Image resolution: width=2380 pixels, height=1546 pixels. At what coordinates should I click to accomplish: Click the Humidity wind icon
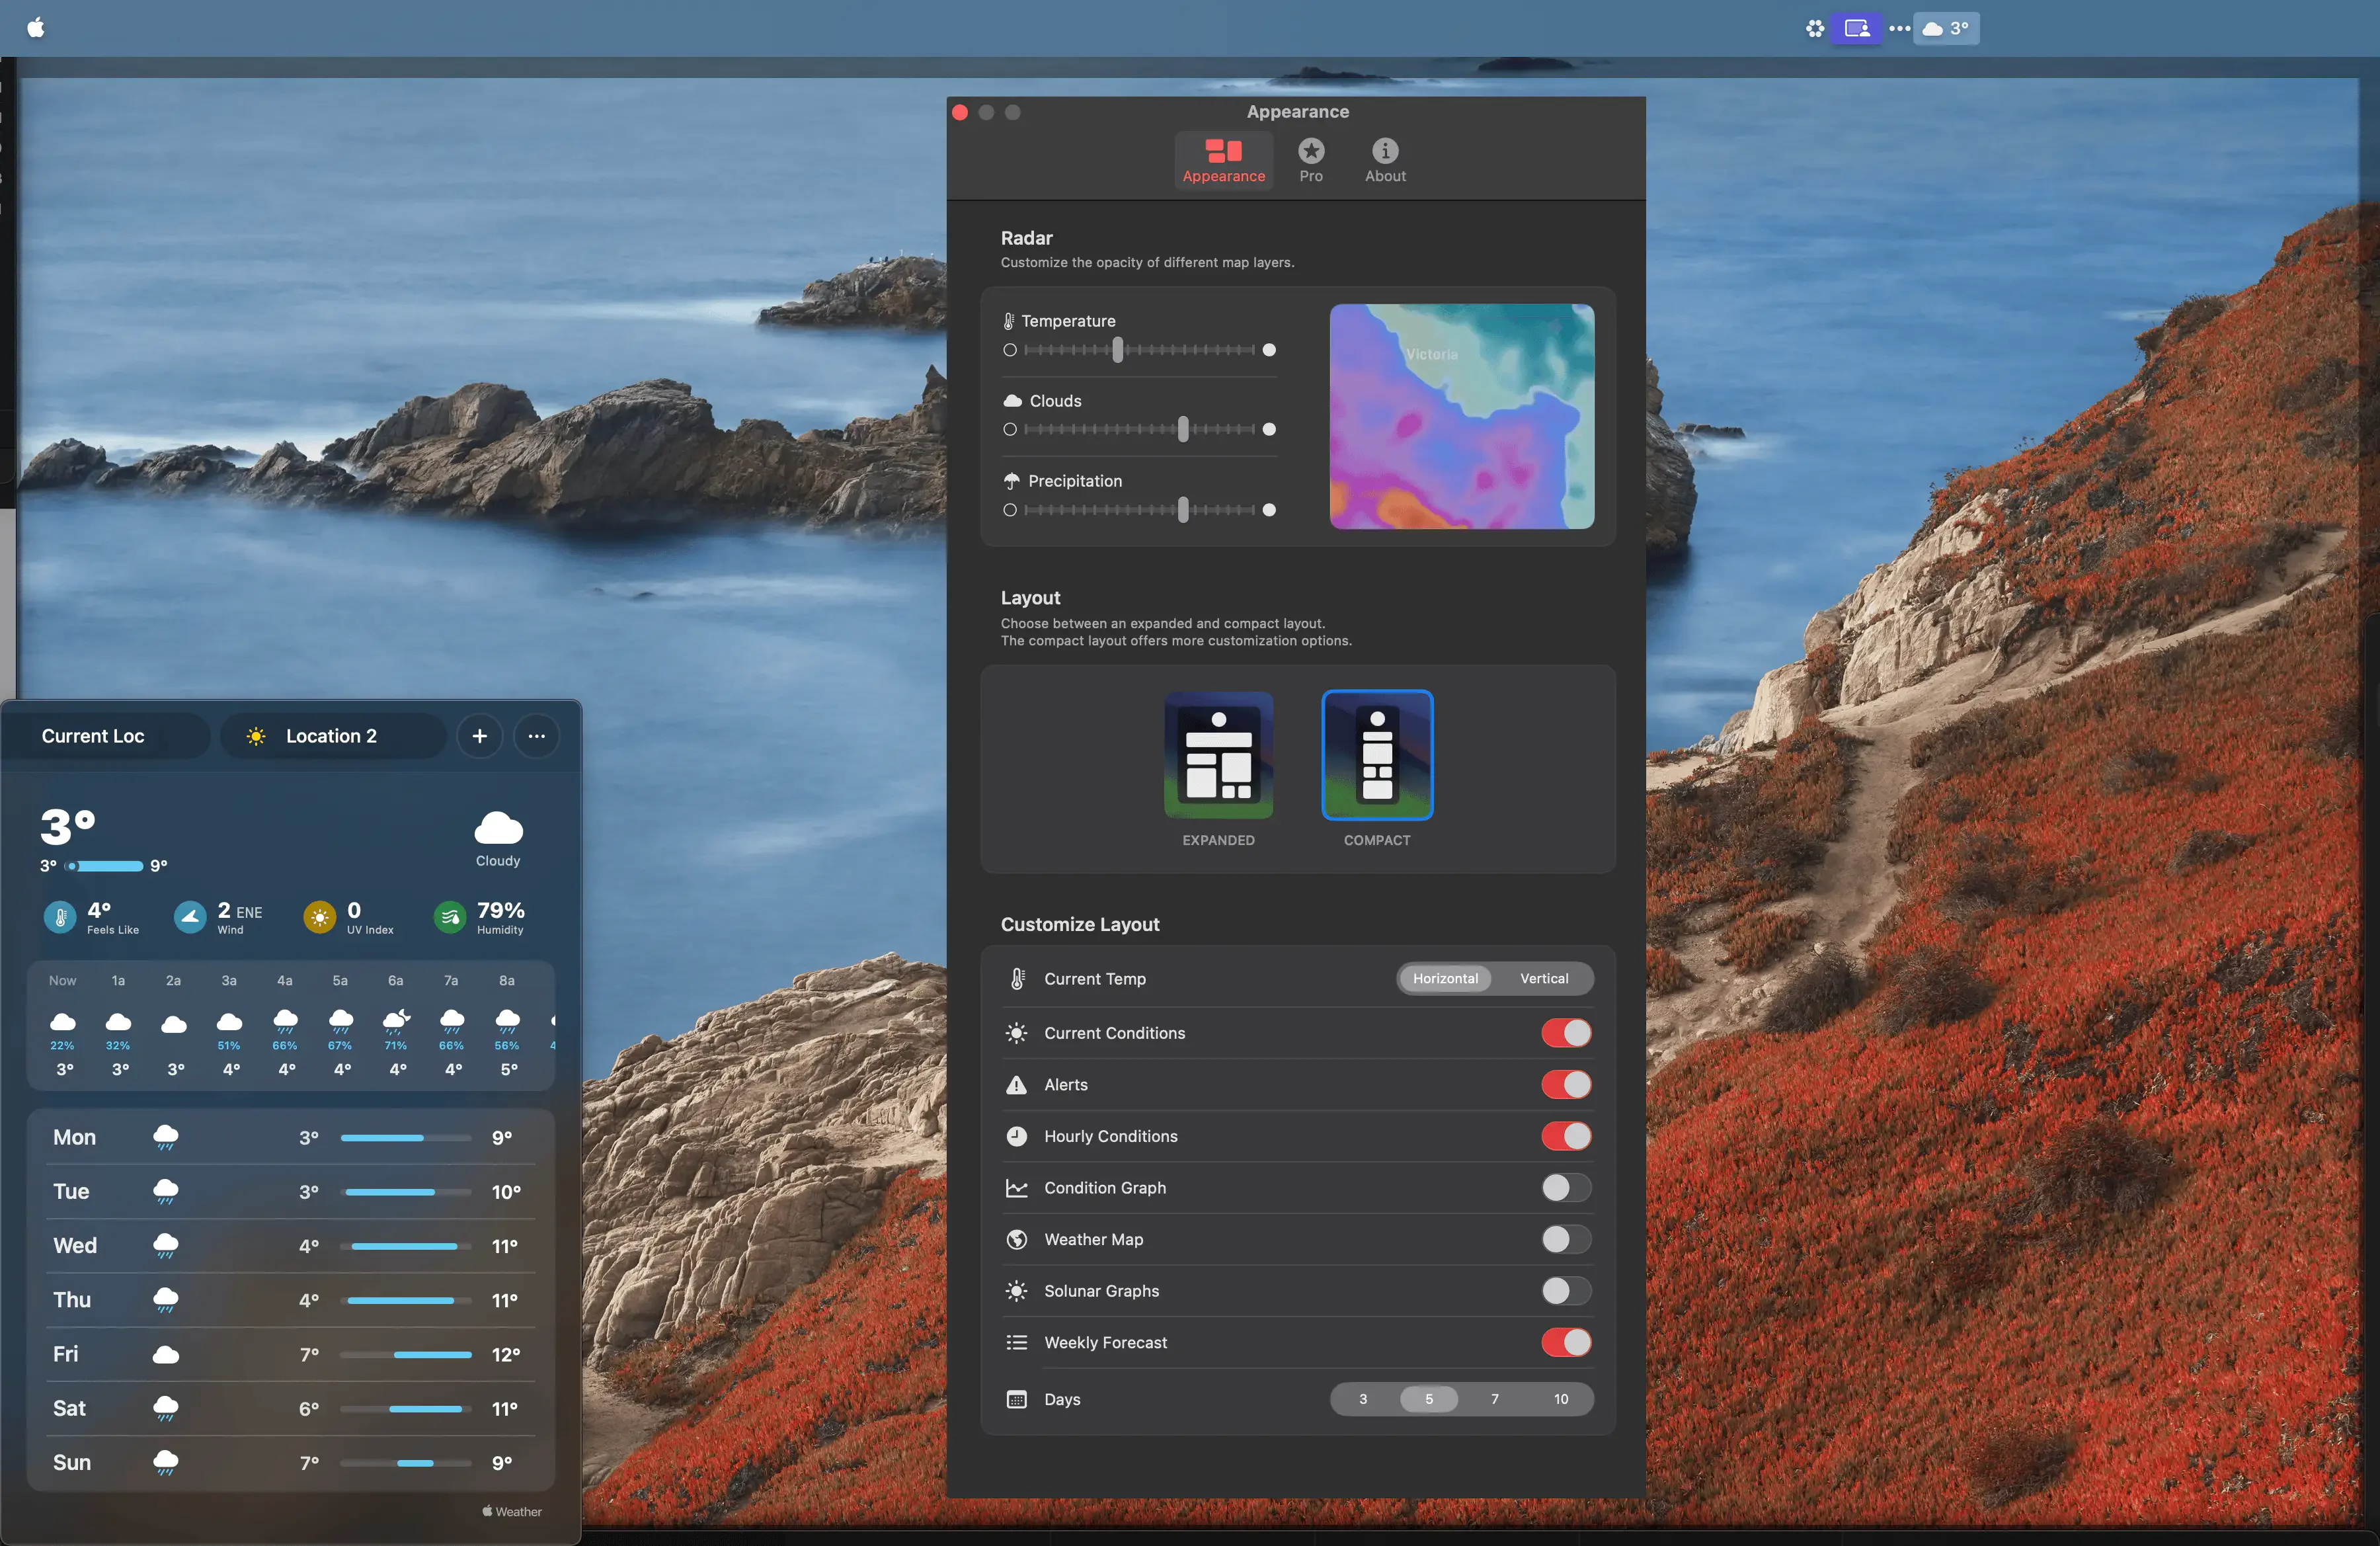tap(450, 916)
